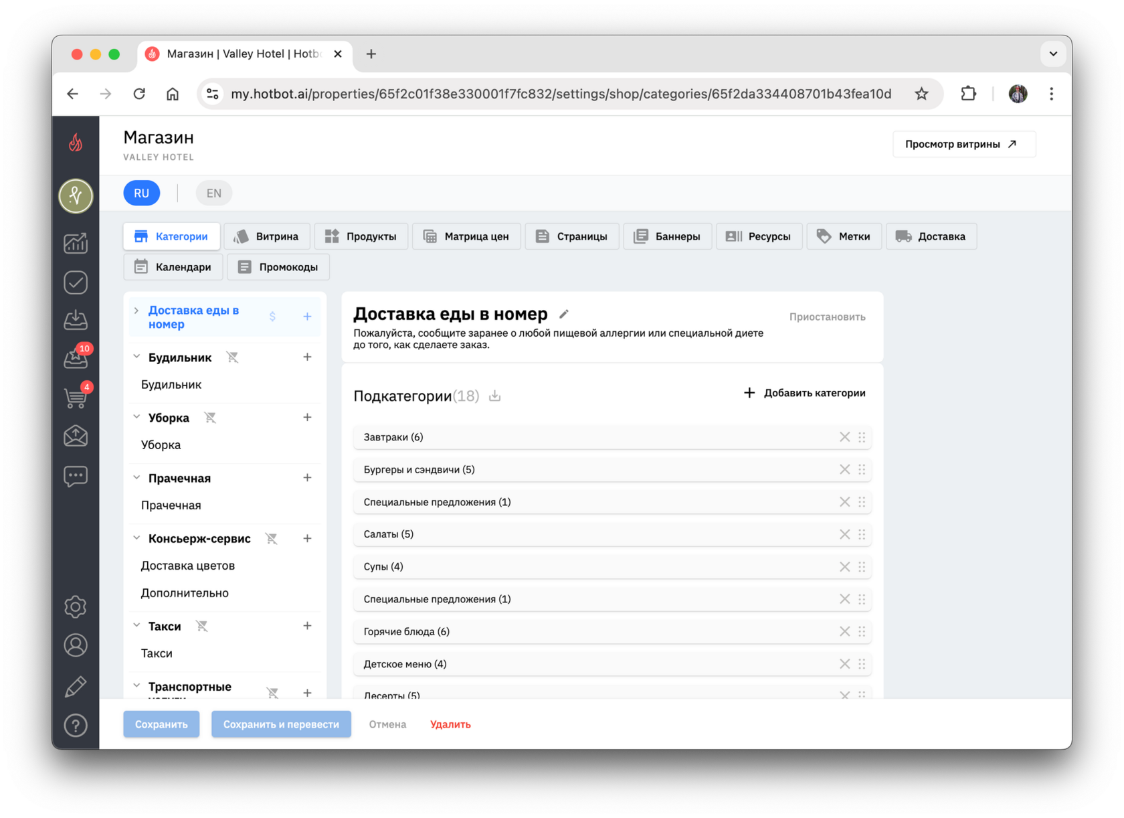The width and height of the screenshot is (1124, 818).
Task: Edit the Доставка еды в номер title
Action: [x=564, y=314]
